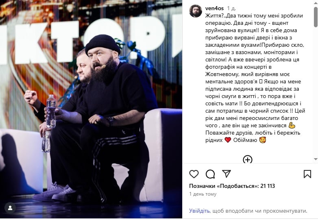Click the '1 д.' timestamp beside the username
This screenshot has height=220, width=318.
tap(231, 8)
